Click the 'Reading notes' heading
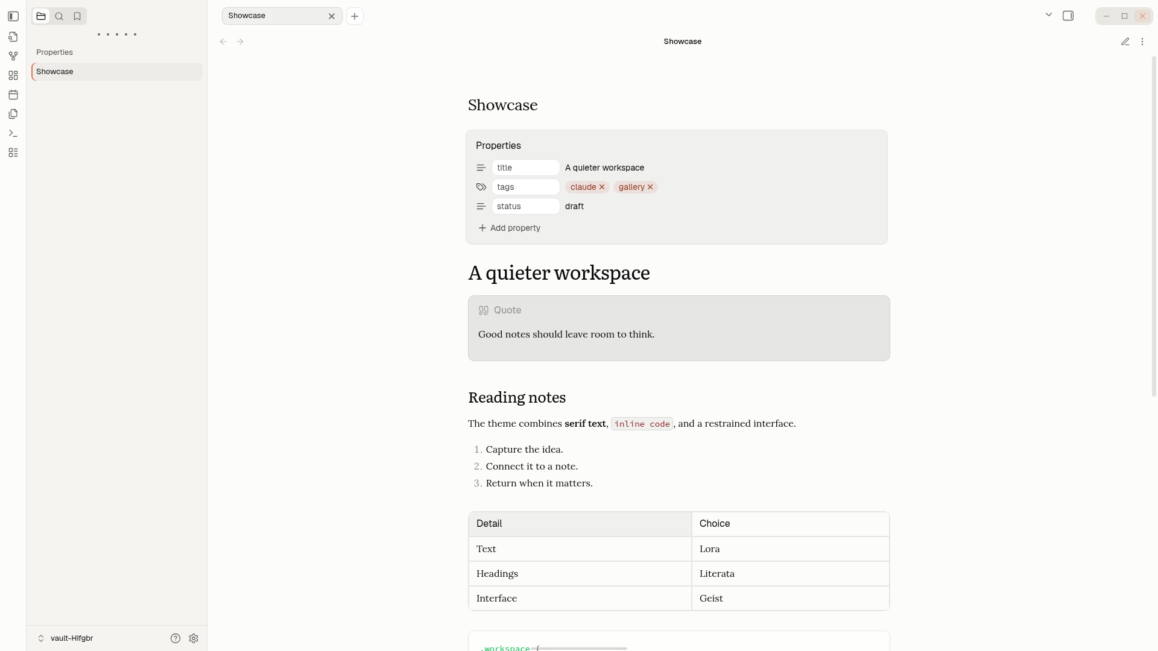This screenshot has width=1158, height=651. coord(517,397)
